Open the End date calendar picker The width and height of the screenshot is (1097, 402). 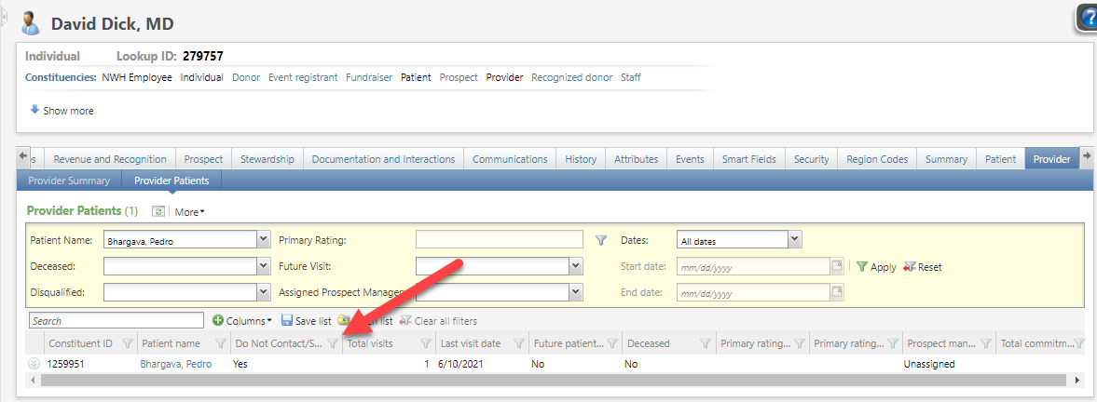pyautogui.click(x=837, y=292)
